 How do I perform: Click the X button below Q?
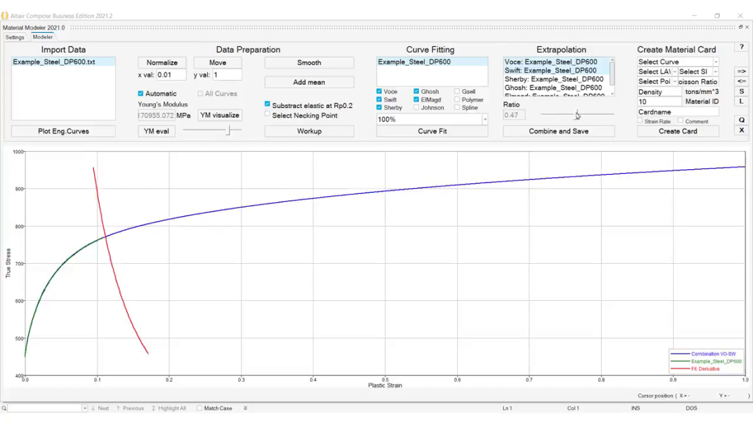(x=742, y=130)
